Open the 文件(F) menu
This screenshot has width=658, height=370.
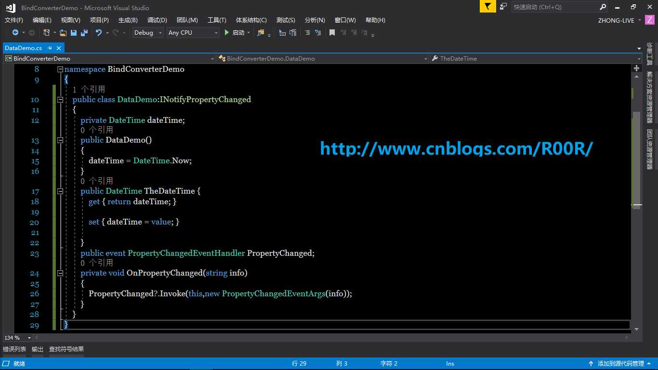pyautogui.click(x=14, y=20)
